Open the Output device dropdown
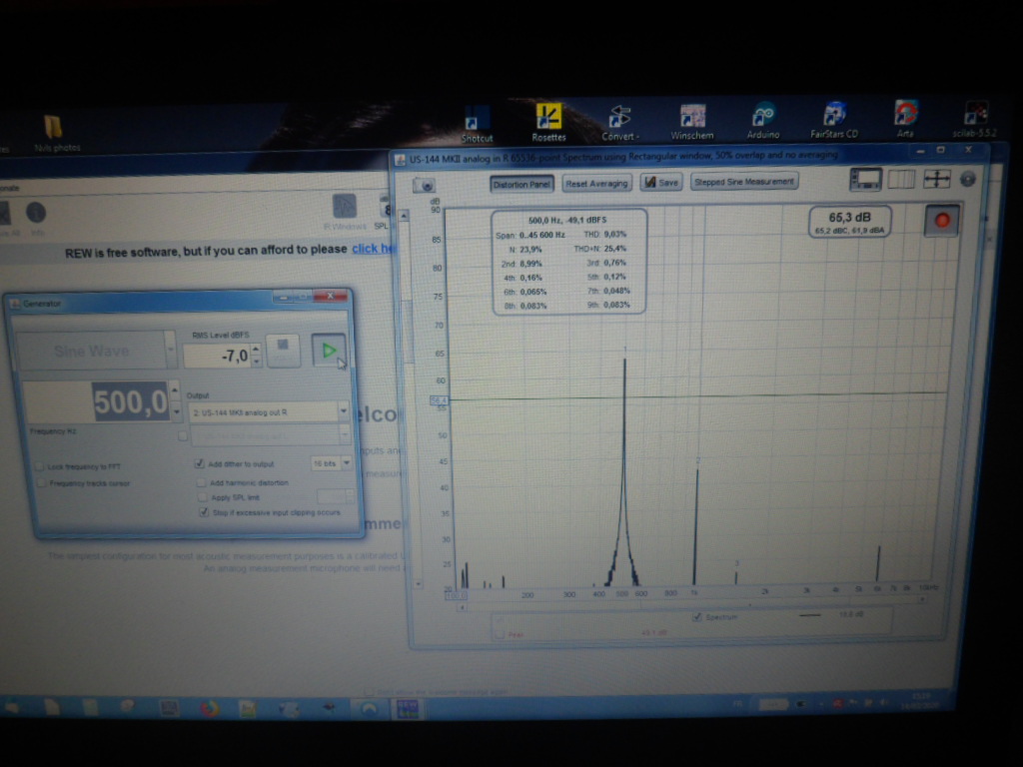Screen dimensions: 1023x767 343,410
